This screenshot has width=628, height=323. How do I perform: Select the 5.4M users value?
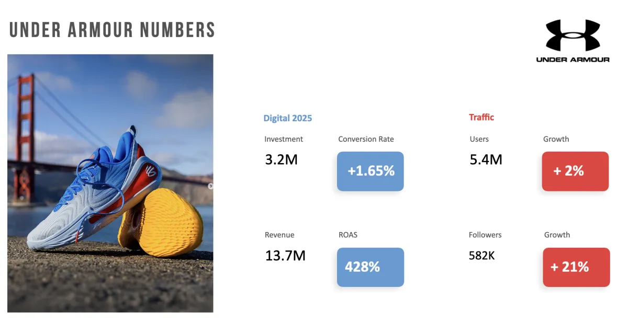click(x=486, y=159)
